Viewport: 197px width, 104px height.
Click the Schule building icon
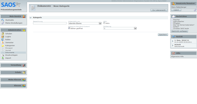tap(24, 73)
